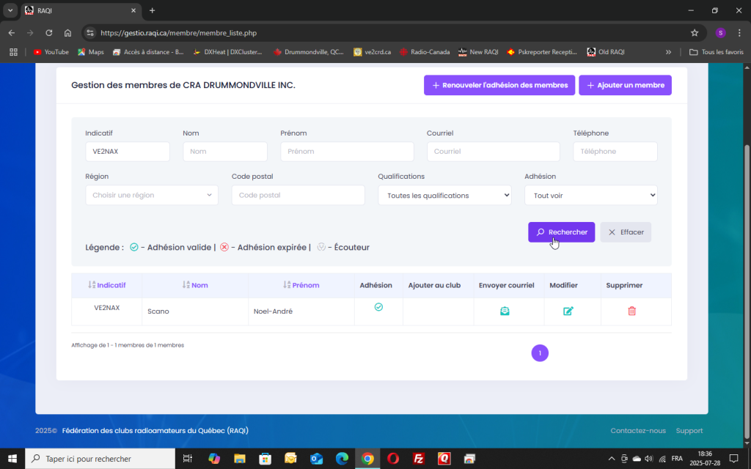Click Renouveler l'adhésion des membres button
This screenshot has height=469, width=751.
tap(499, 85)
